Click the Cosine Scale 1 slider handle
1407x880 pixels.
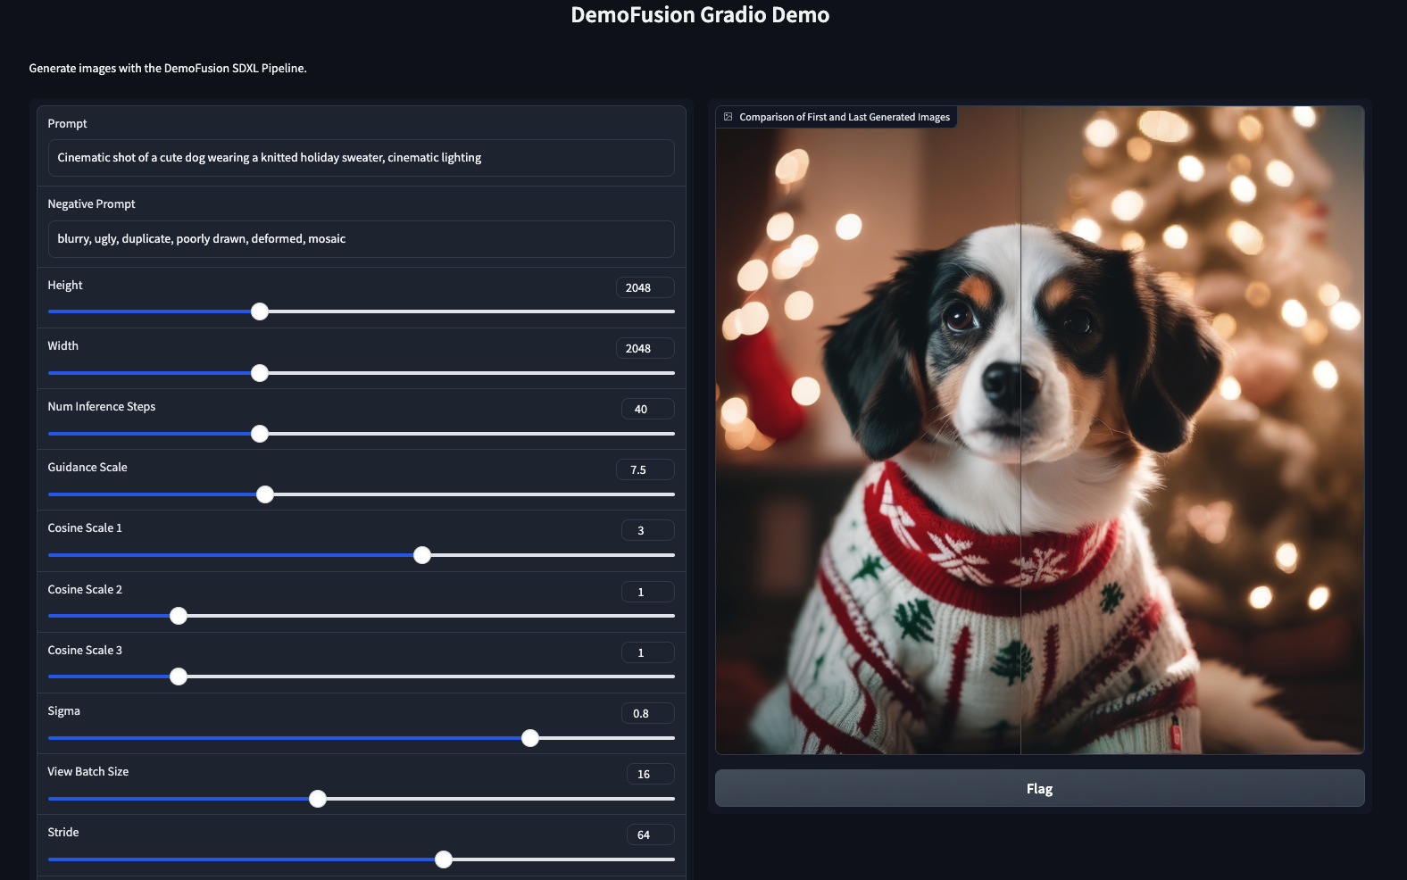[422, 555]
